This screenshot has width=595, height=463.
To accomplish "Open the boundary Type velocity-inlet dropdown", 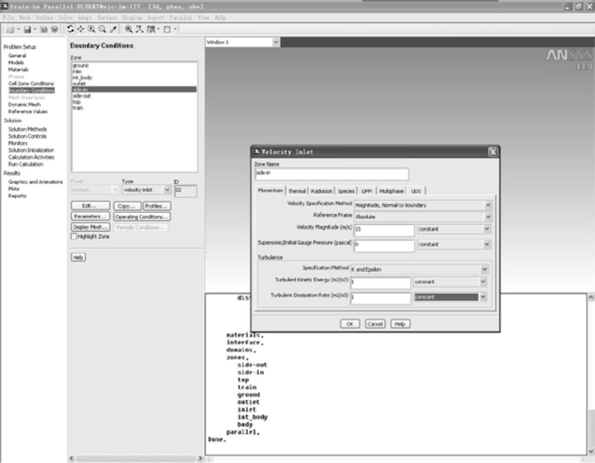I will 167,189.
